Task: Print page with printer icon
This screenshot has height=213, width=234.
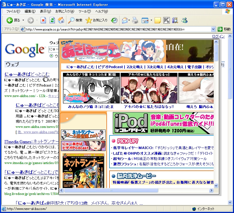Action: (135, 20)
